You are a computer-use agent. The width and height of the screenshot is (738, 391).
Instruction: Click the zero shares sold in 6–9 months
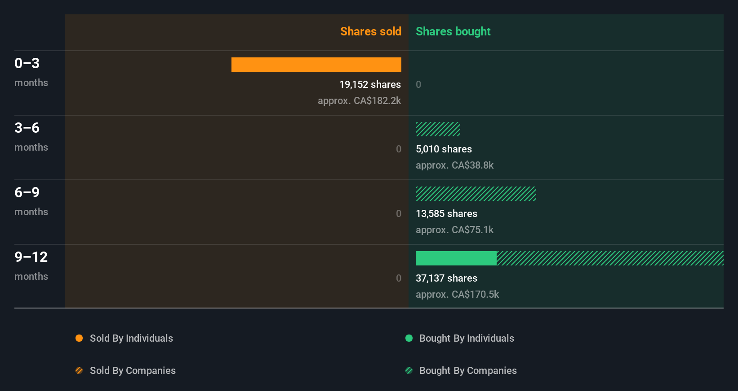pos(399,213)
